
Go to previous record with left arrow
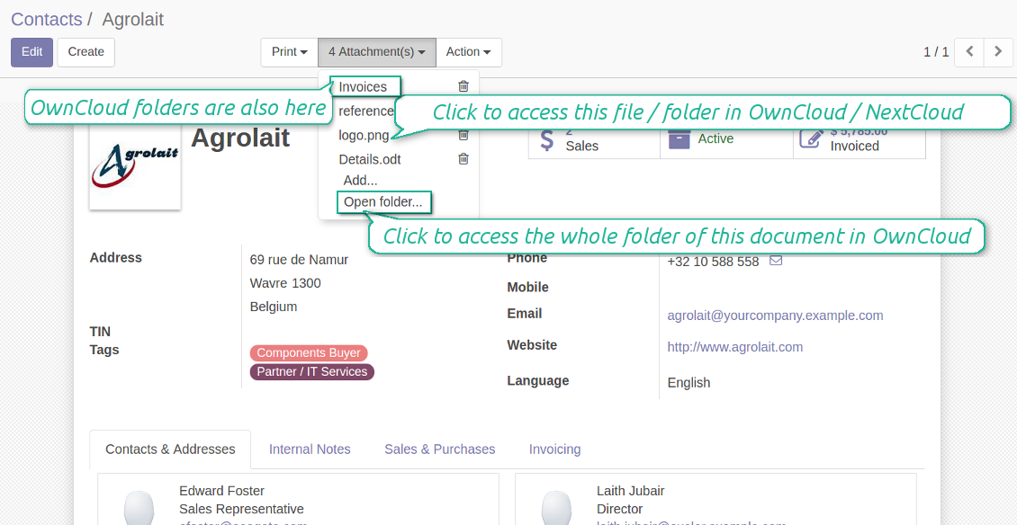point(969,52)
